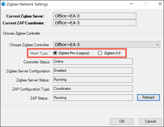
Task: Dismiss dialog with the Cancel button
Action: tap(150, 121)
